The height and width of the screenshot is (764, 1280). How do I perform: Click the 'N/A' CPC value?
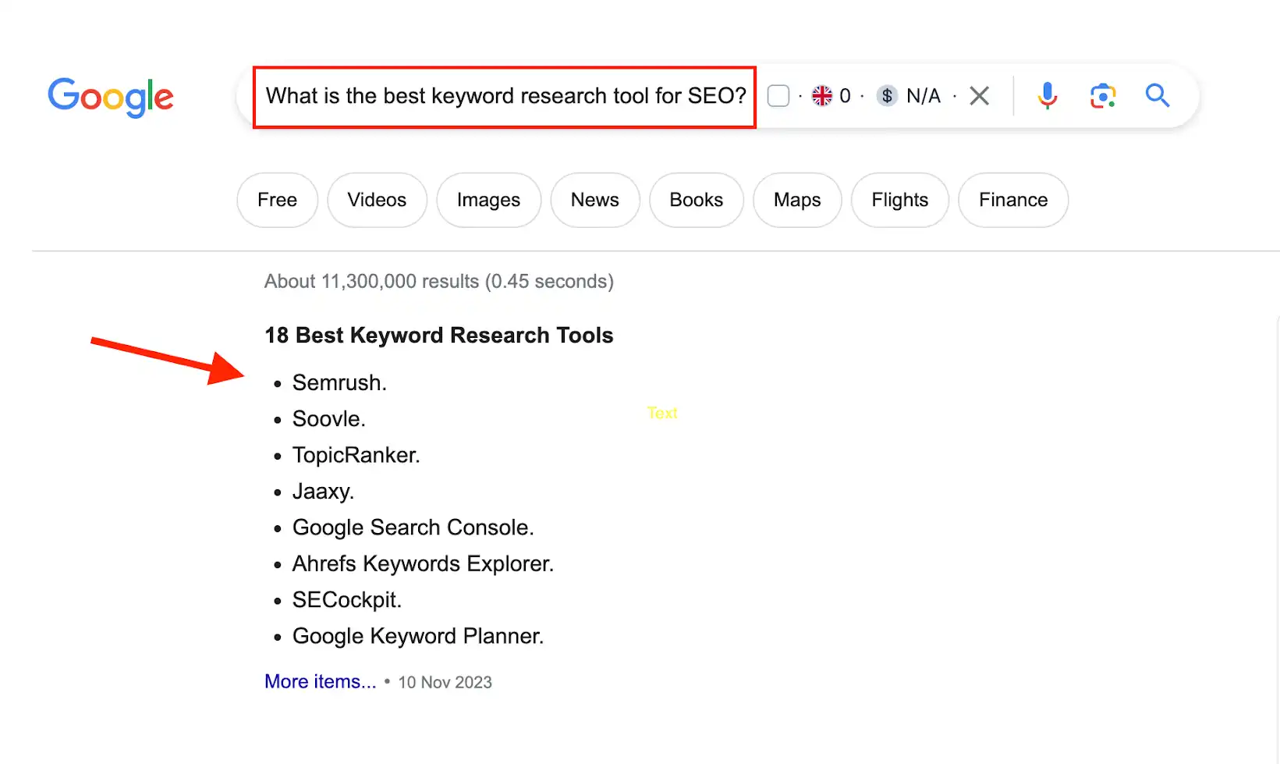click(924, 96)
